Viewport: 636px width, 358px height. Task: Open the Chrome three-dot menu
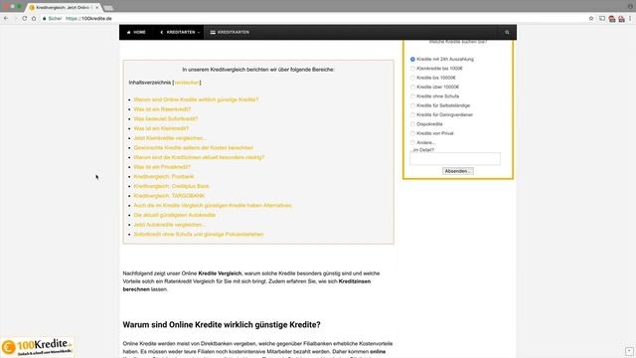(630, 18)
